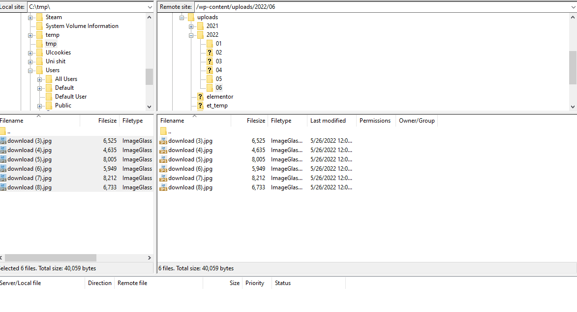Click the question-mark icon for et_temp folder
Screen dimensions: 577x312
[200, 105]
